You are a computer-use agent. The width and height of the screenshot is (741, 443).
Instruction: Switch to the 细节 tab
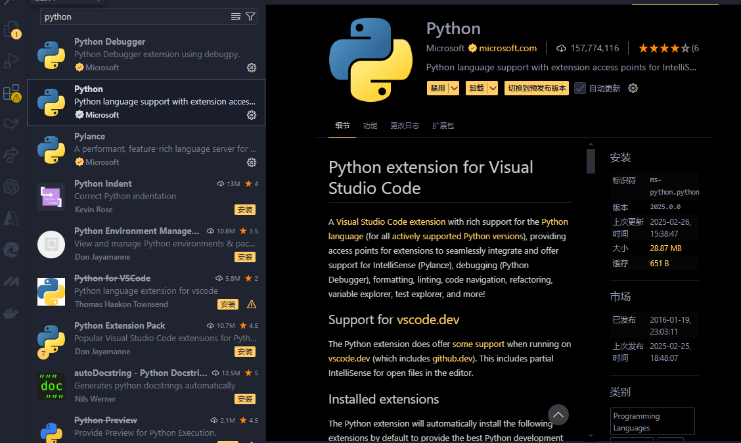pyautogui.click(x=342, y=126)
